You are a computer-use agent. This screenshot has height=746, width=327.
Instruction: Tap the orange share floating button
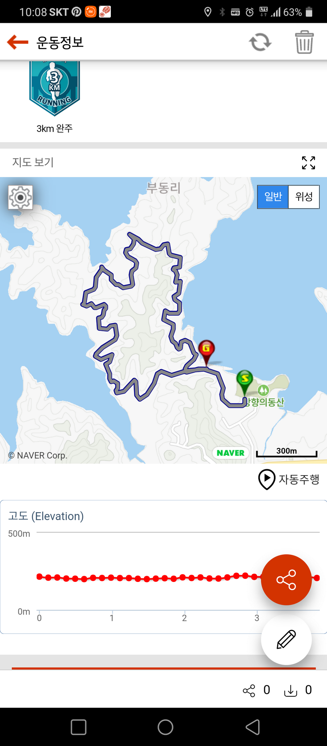286,580
